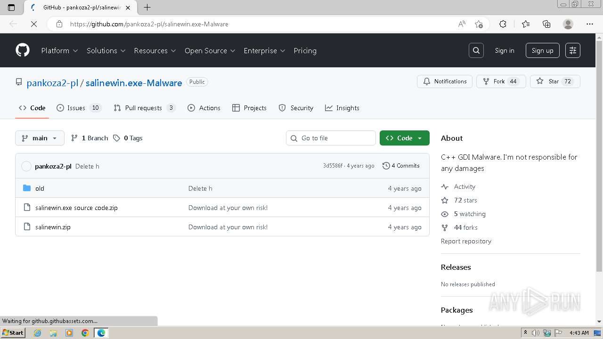
Task: Fork the repository with Fork 44 button
Action: [501, 81]
